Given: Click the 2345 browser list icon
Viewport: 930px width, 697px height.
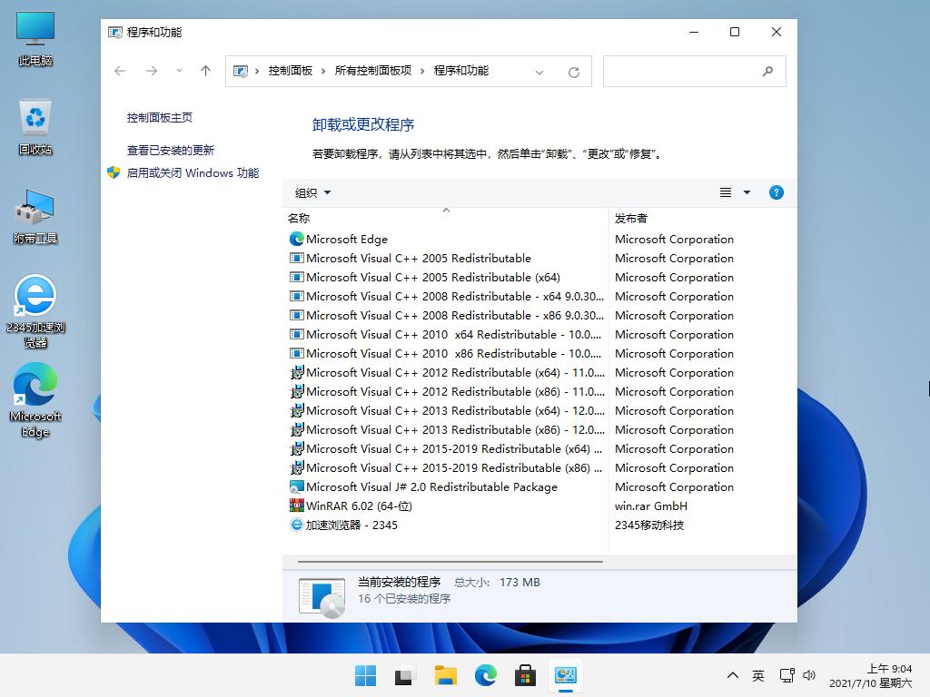Looking at the screenshot, I should 297,525.
